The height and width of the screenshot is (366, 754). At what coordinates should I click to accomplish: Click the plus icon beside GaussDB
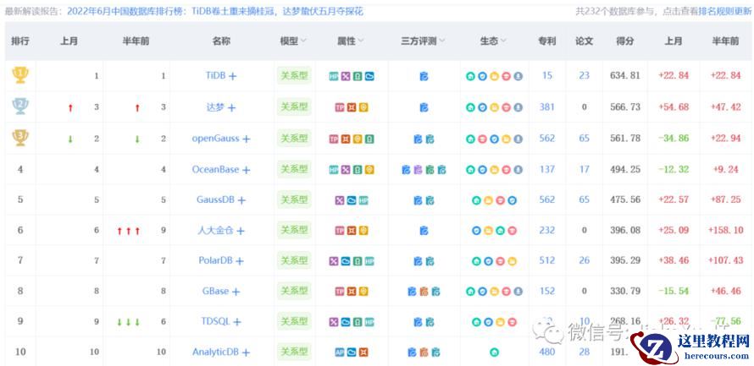[x=242, y=200]
